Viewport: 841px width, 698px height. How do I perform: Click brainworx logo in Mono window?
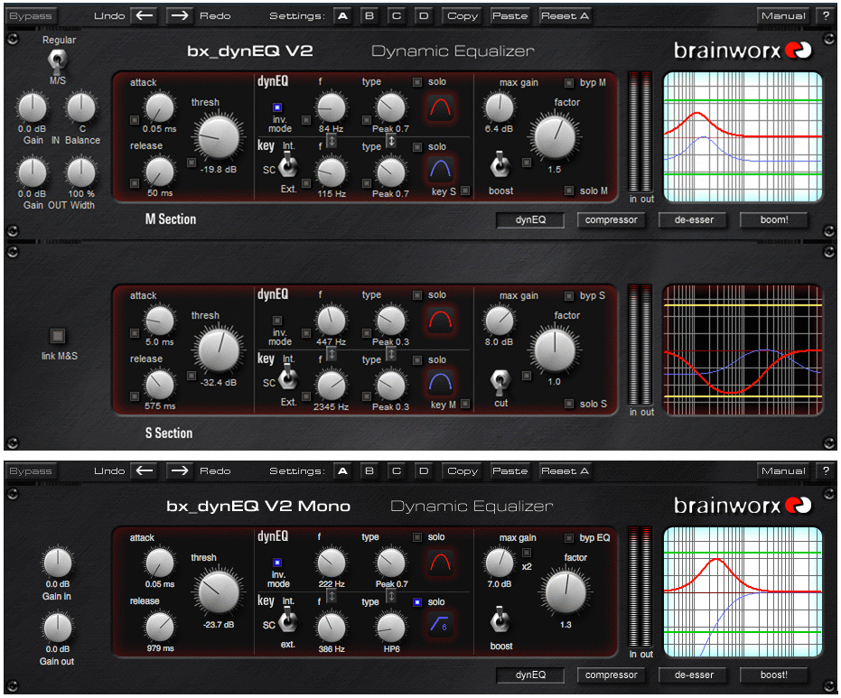click(743, 505)
